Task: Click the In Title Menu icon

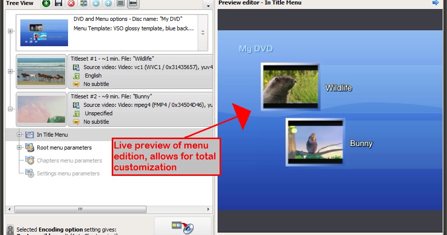Action: click(x=29, y=135)
